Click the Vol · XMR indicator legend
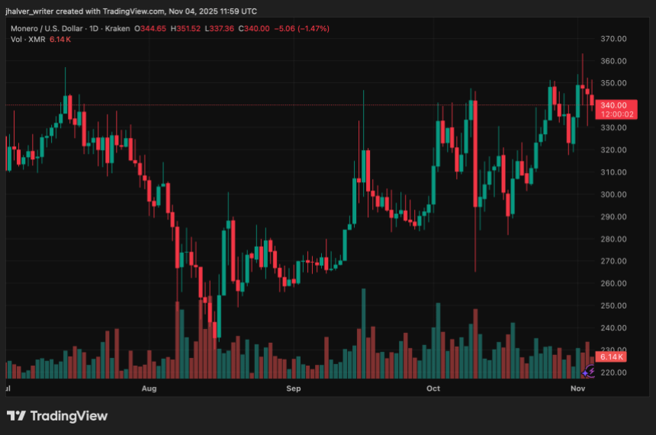The width and height of the screenshot is (656, 435). click(28, 39)
